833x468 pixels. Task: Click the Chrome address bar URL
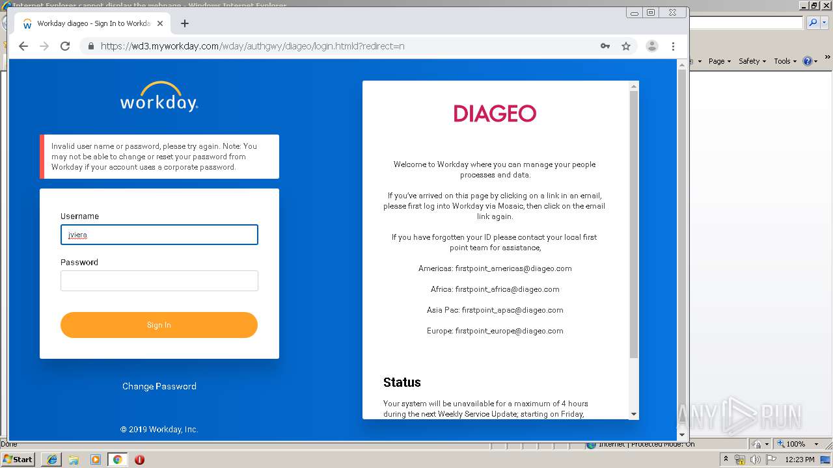(253, 46)
